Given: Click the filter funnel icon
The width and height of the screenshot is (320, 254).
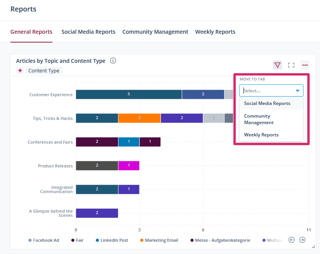Looking at the screenshot, I should tap(277, 65).
